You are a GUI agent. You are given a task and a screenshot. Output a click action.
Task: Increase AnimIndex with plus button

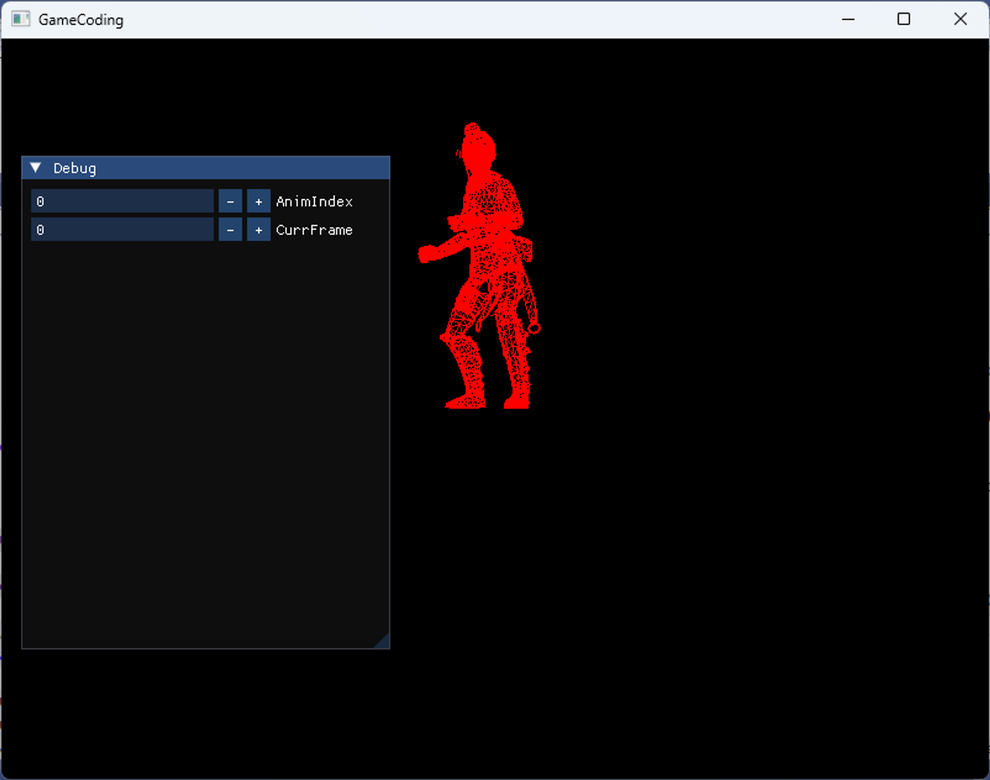coord(258,201)
